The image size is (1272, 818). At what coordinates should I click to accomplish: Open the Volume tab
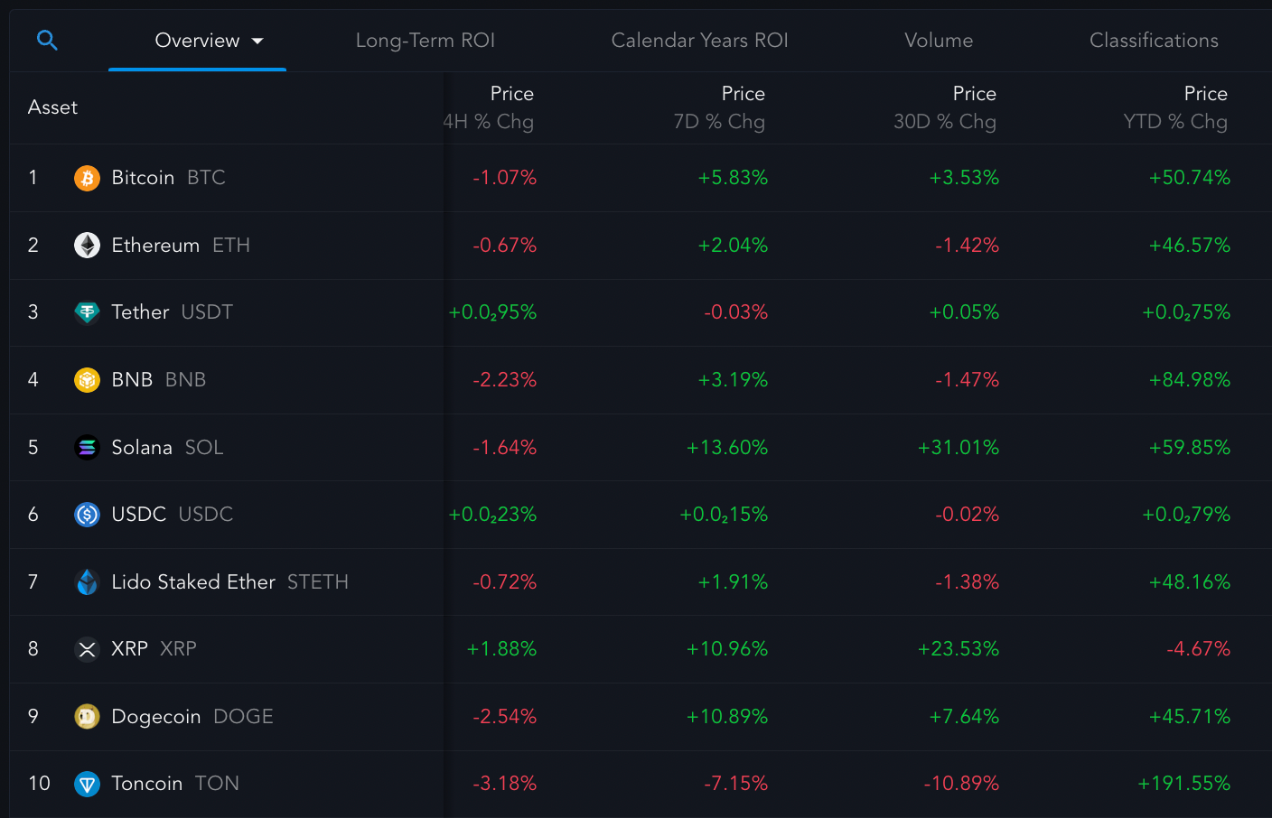(939, 41)
